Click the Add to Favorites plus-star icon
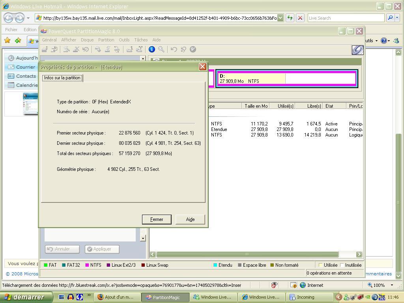 click(18, 40)
